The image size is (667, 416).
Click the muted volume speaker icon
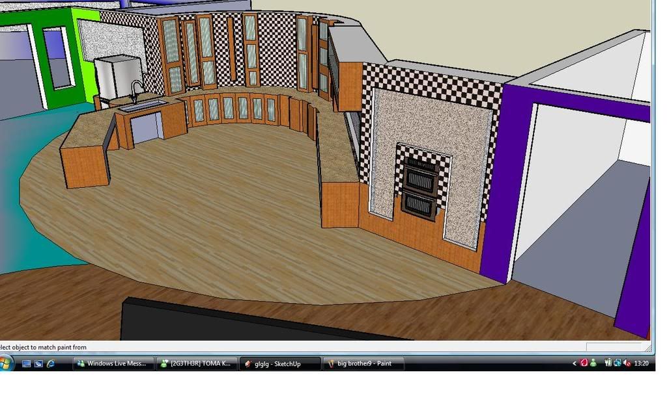tap(626, 363)
